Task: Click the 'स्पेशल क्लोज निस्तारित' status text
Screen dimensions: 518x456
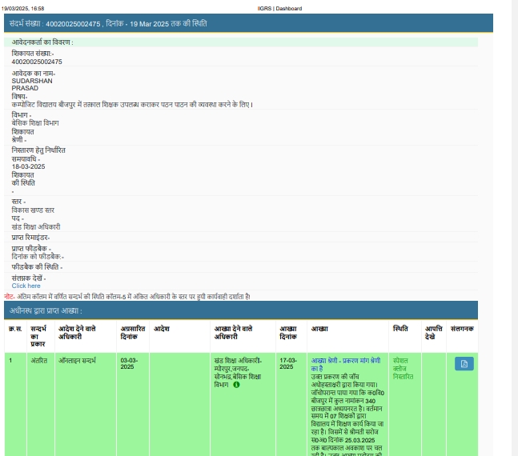Action: click(404, 368)
